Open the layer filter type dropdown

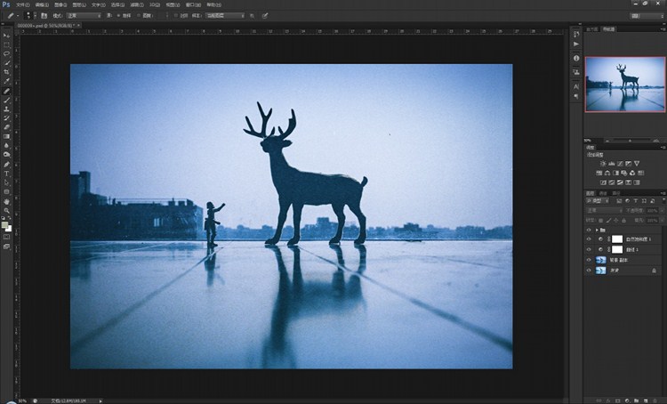click(x=598, y=200)
